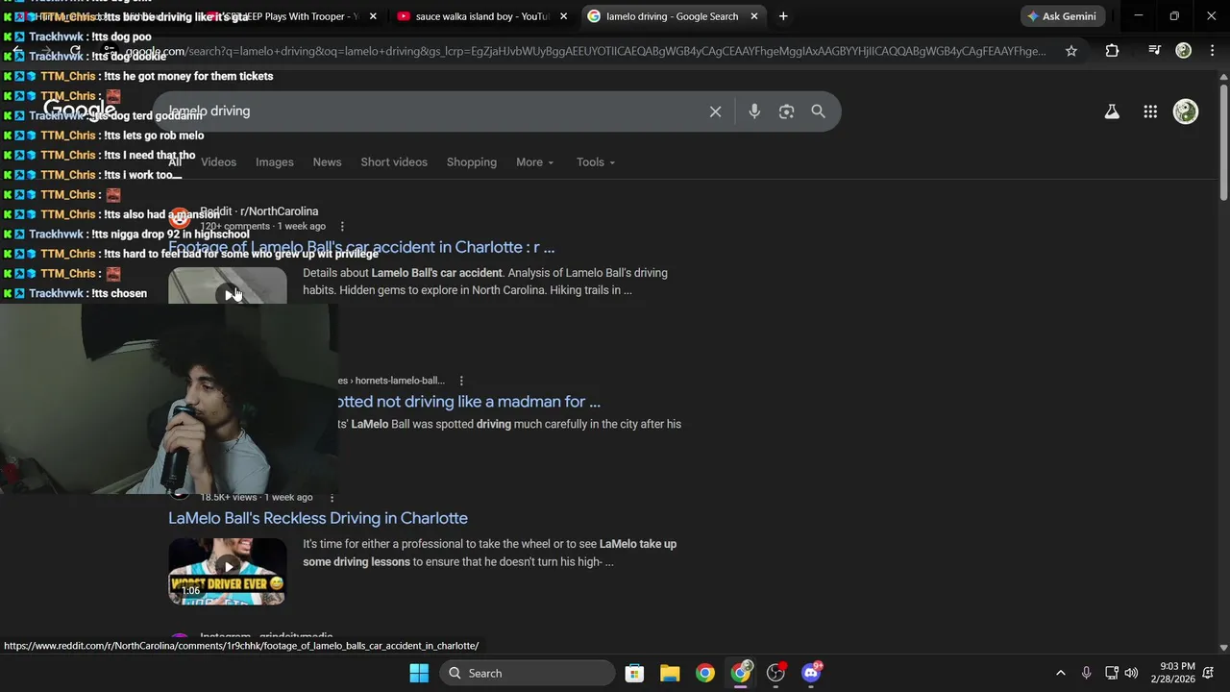Bookmark this page with the star icon
The height and width of the screenshot is (692, 1230).
coord(1070,51)
